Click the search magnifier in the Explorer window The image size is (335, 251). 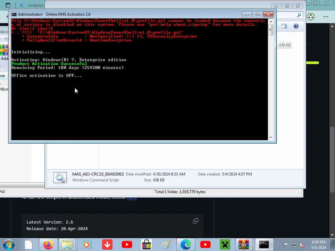pos(299,15)
